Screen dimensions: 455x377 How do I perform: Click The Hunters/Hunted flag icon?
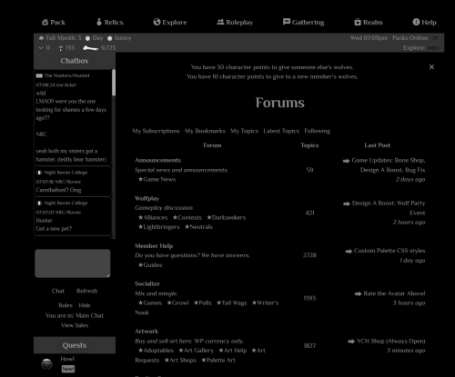tap(39, 75)
